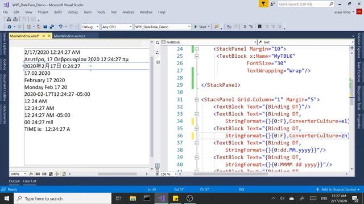Click the formula fx icon in designer bar
Viewport: 364px width, 204px height.
click(x=31, y=174)
